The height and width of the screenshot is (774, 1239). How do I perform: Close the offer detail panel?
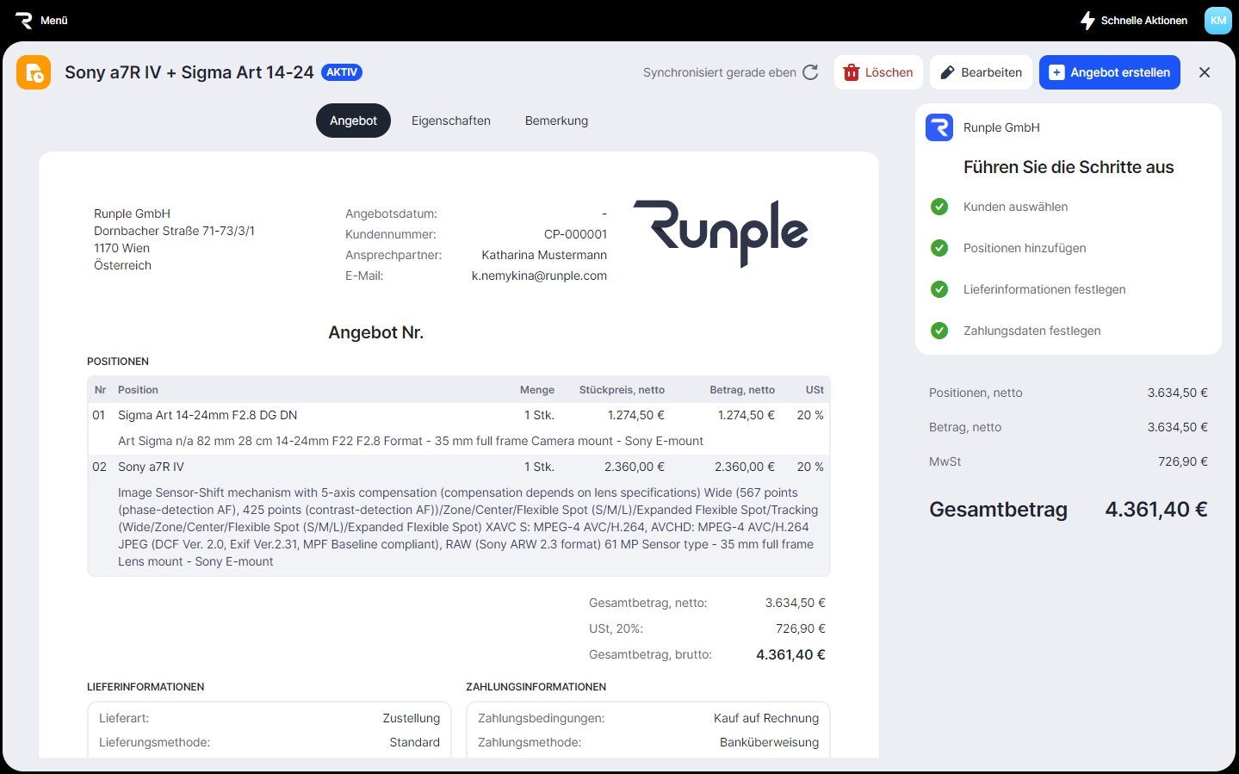[x=1205, y=72]
